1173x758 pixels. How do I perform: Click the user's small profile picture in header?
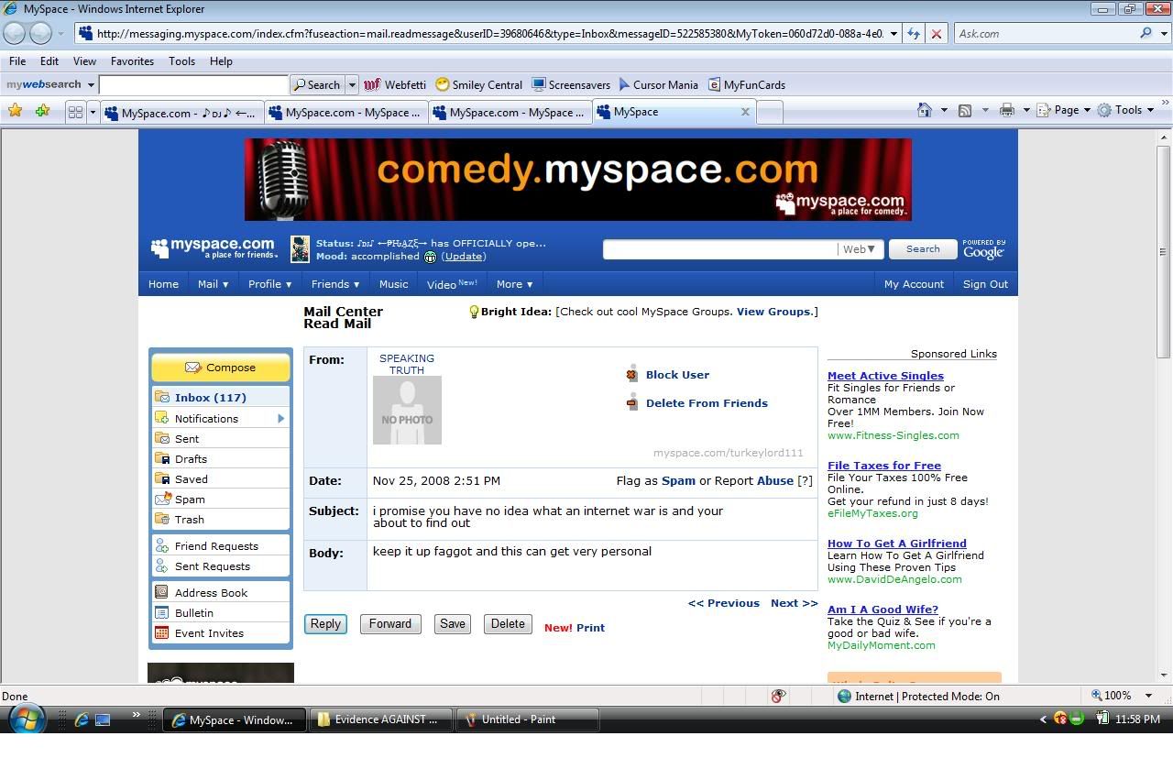[x=300, y=249]
